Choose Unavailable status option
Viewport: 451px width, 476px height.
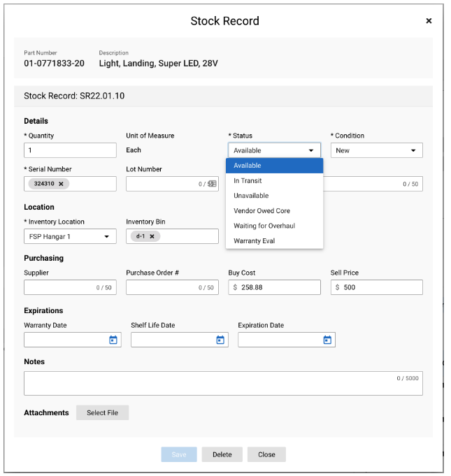click(x=274, y=196)
